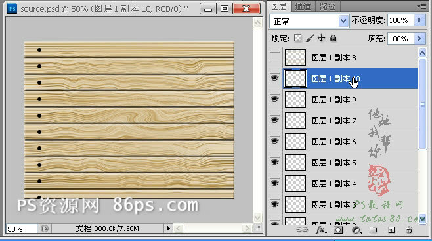Add a layer mask
The height and width of the screenshot is (241, 432).
pyautogui.click(x=338, y=230)
